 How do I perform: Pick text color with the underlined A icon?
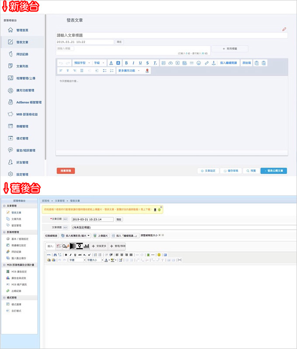point(111,63)
